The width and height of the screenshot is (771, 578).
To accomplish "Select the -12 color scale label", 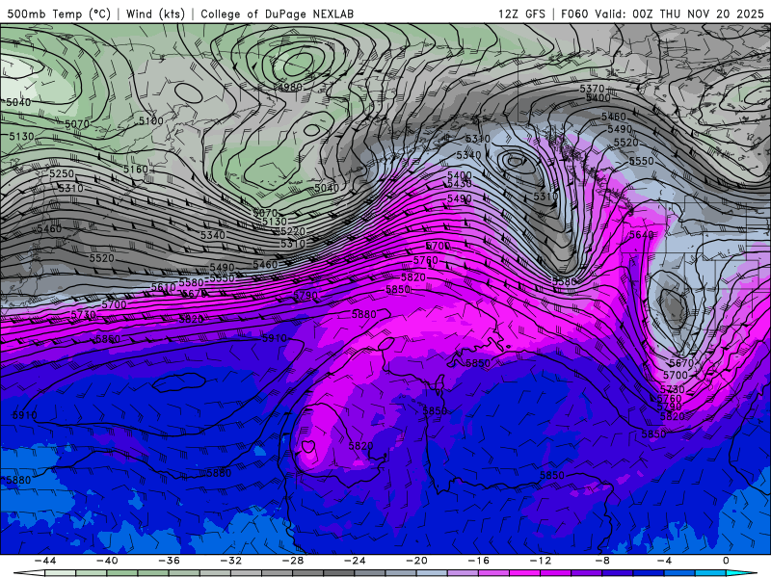I will point(541,561).
